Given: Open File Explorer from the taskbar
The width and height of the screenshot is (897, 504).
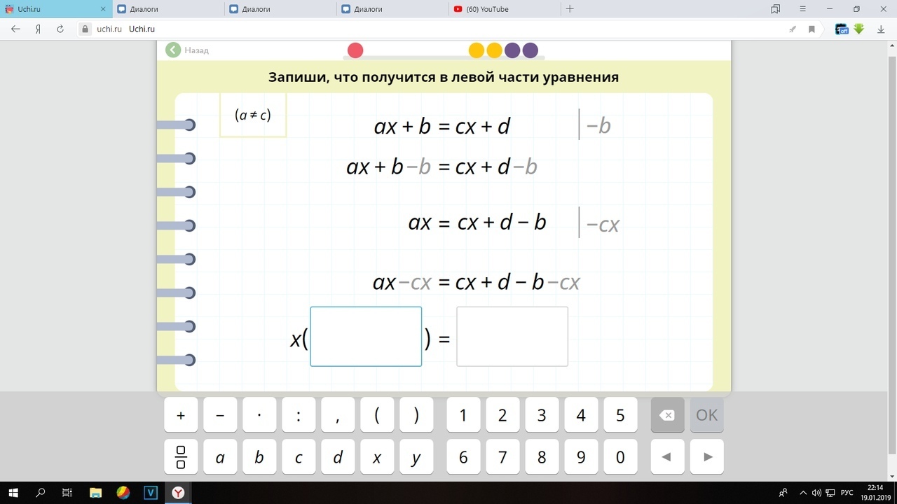Looking at the screenshot, I should (x=95, y=493).
